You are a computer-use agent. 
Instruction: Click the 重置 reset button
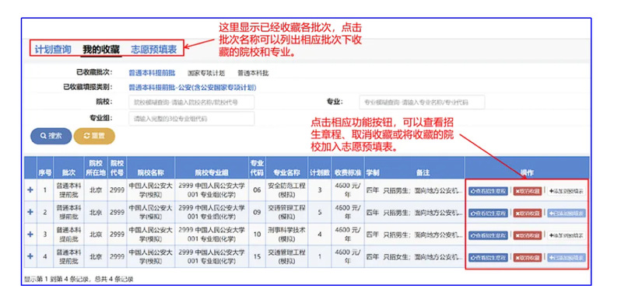tap(94, 136)
